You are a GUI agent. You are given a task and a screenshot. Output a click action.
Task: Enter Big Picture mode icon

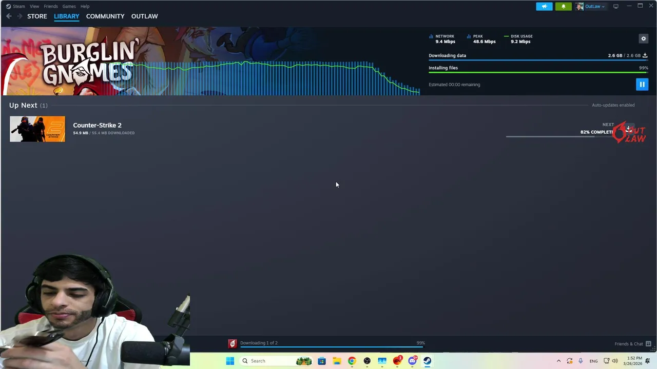616,6
